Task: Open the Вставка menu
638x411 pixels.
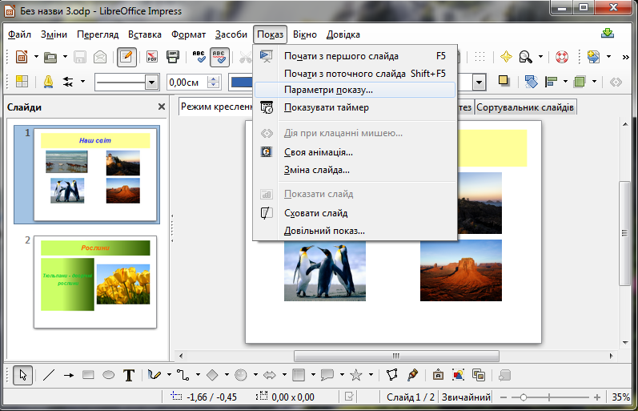Action: click(x=144, y=34)
